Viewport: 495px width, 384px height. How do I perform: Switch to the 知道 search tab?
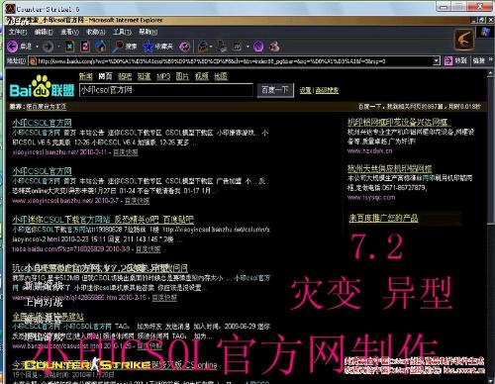coord(145,76)
